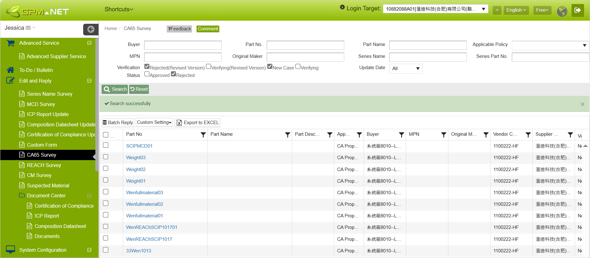Click the System Configuration monitor icon

(10, 250)
